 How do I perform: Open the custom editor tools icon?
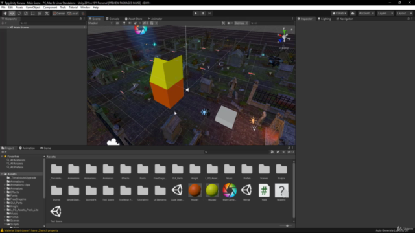(47, 13)
